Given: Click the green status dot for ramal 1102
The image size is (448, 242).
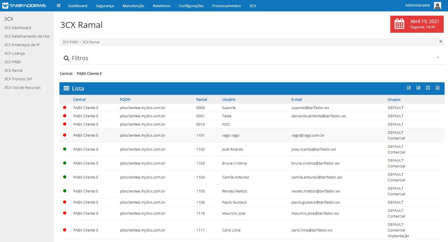Looking at the screenshot, I should click(65, 149).
